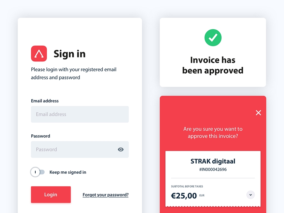Click the EUR currency label
Image resolution: width=284 pixels, height=213 pixels.
(x=202, y=195)
